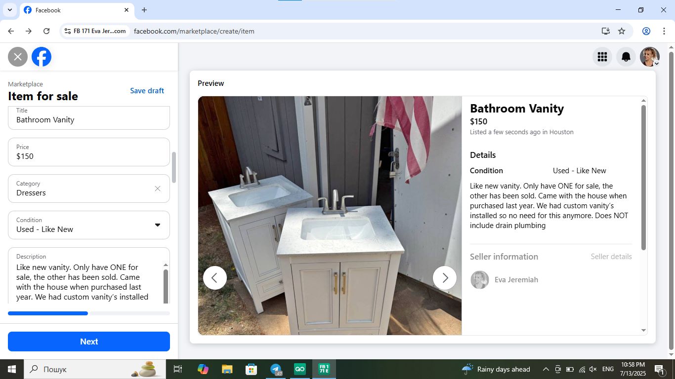Click the Bathroom Vanity preview heading

coord(517,109)
